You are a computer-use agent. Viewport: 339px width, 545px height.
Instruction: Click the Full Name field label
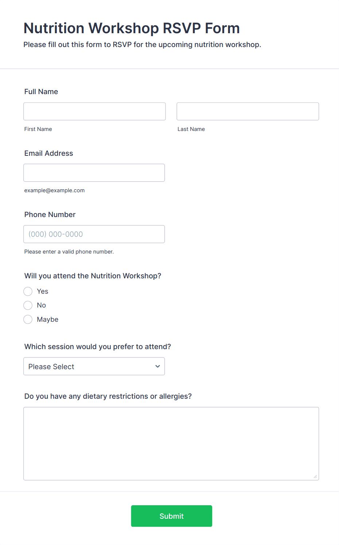coord(41,92)
